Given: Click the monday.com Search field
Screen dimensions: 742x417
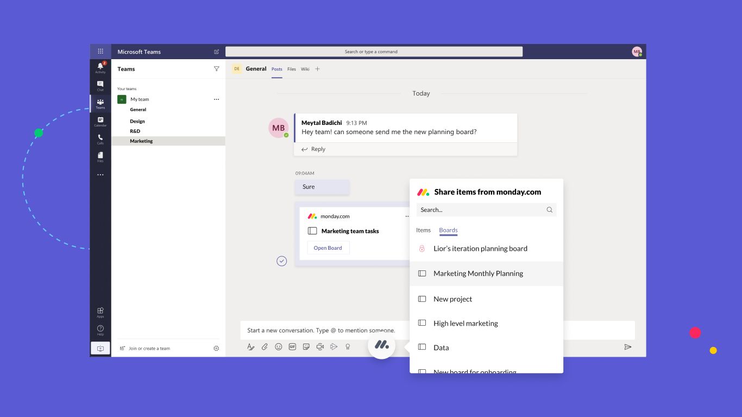Looking at the screenshot, I should 486,210.
